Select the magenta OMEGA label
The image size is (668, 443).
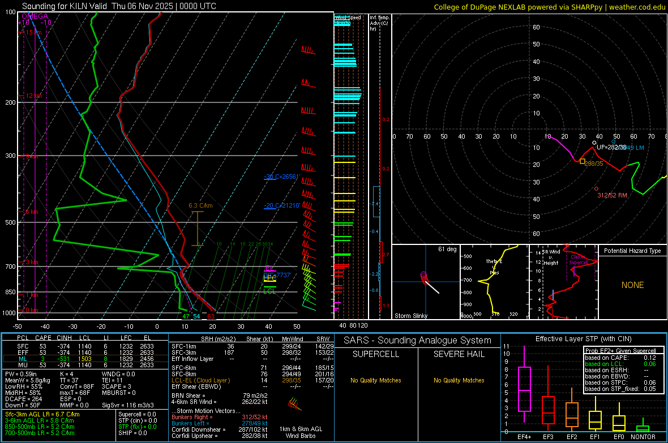(35, 16)
